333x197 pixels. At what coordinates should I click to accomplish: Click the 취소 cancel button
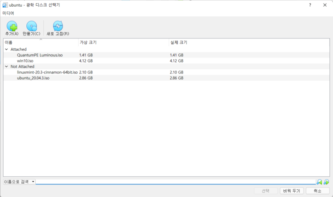[317, 191]
